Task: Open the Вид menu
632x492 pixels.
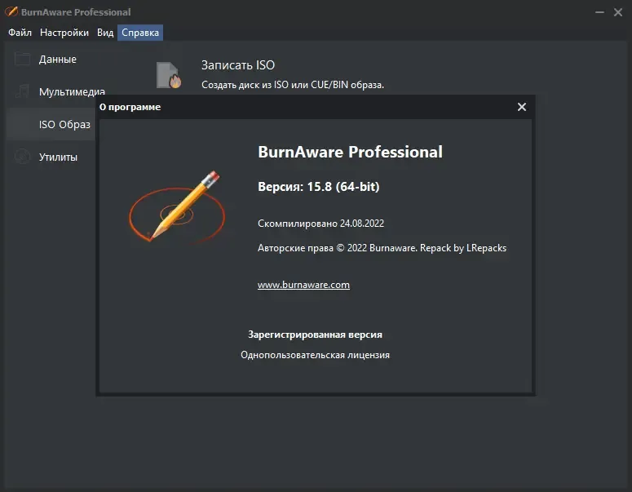Action: tap(105, 33)
